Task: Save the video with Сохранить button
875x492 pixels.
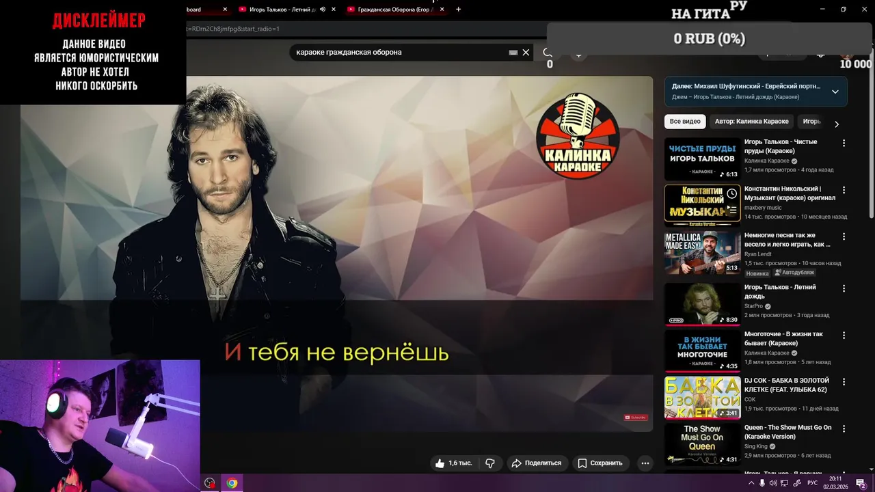Action: [x=600, y=463]
